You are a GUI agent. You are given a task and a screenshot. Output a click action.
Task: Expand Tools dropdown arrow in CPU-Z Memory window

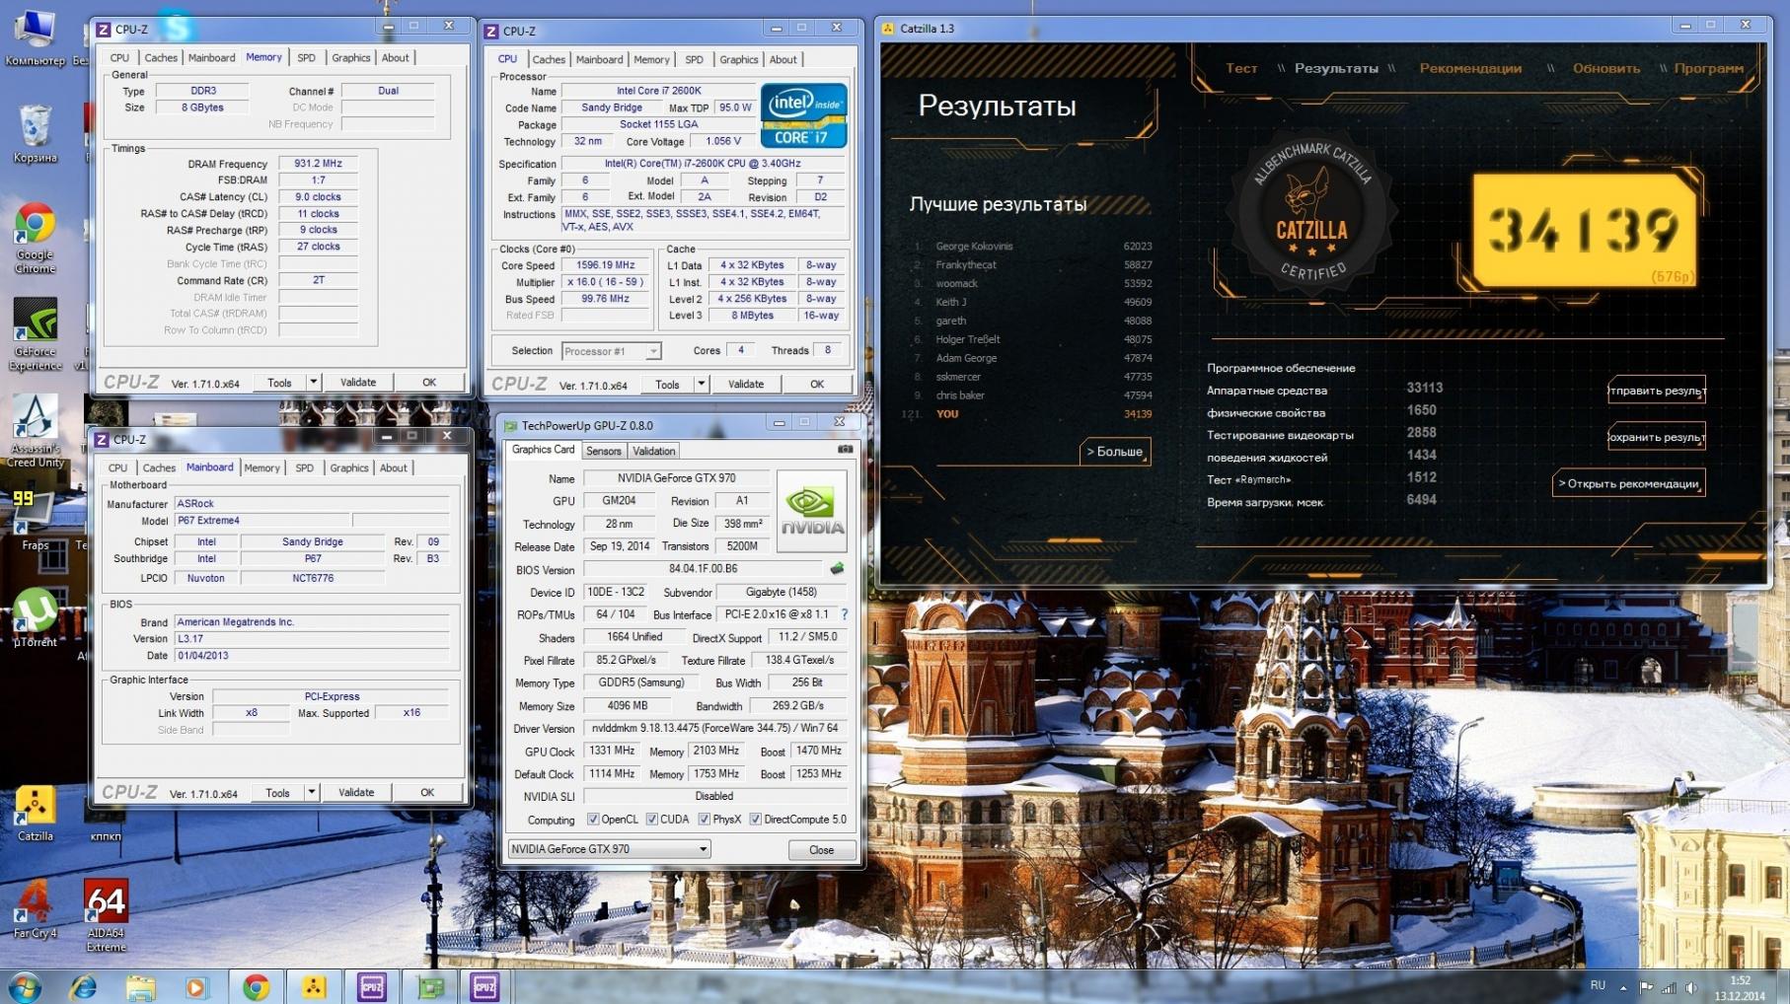pos(314,383)
